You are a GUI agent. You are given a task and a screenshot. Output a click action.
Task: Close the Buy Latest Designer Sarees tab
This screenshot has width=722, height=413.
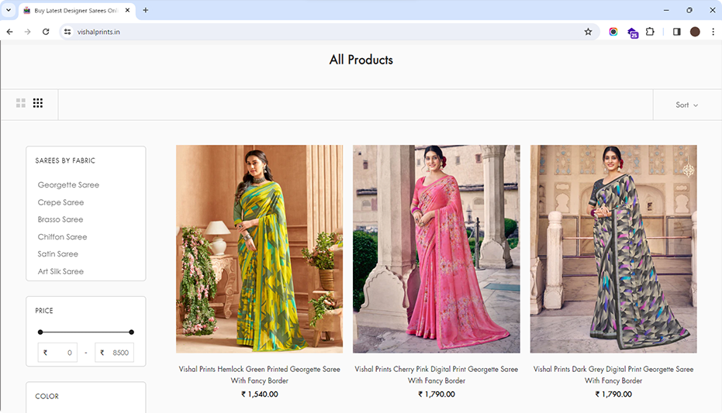(x=127, y=10)
